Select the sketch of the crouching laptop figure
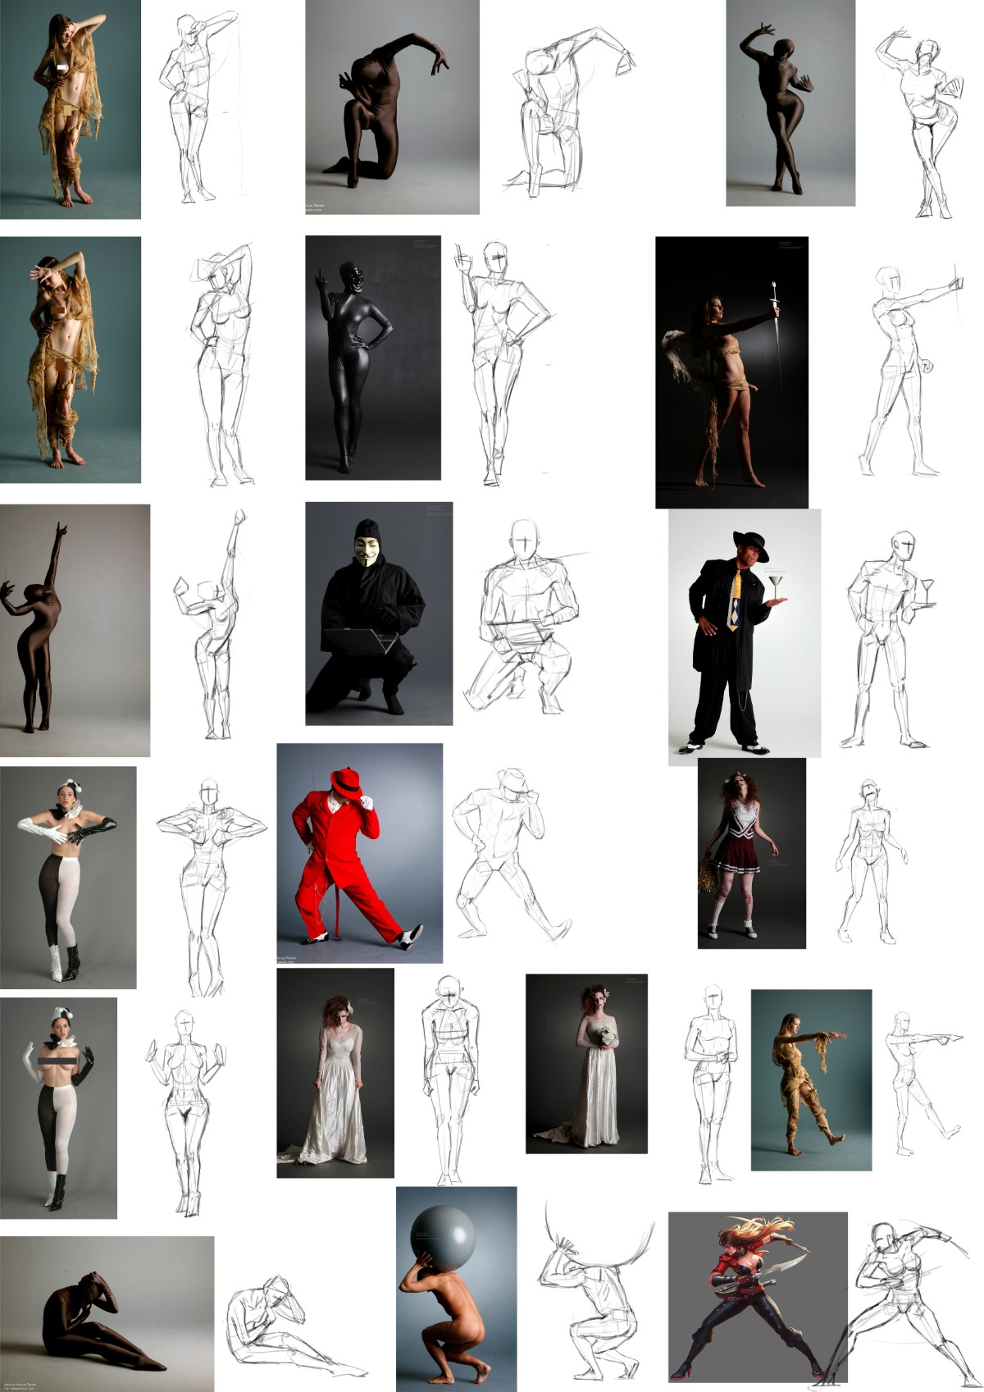Screen dimensions: 984x1392 coord(529,615)
